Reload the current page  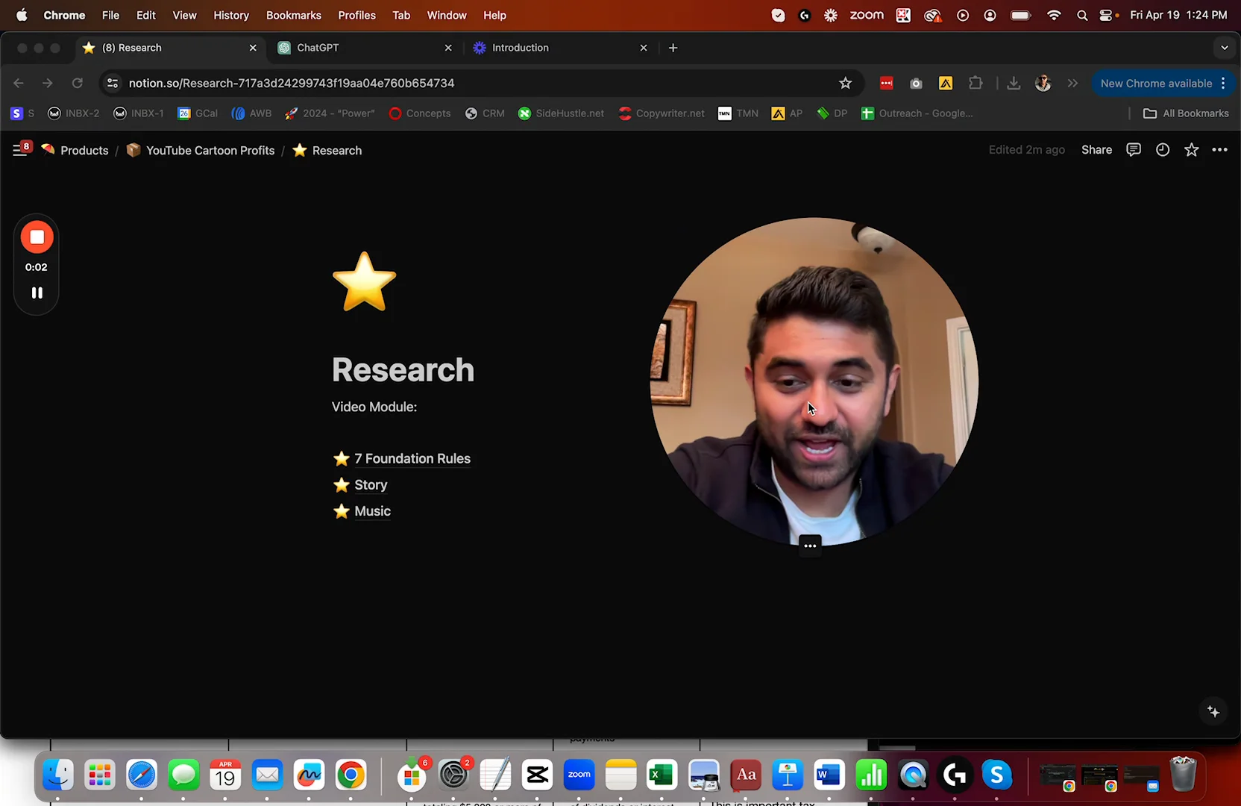point(78,84)
